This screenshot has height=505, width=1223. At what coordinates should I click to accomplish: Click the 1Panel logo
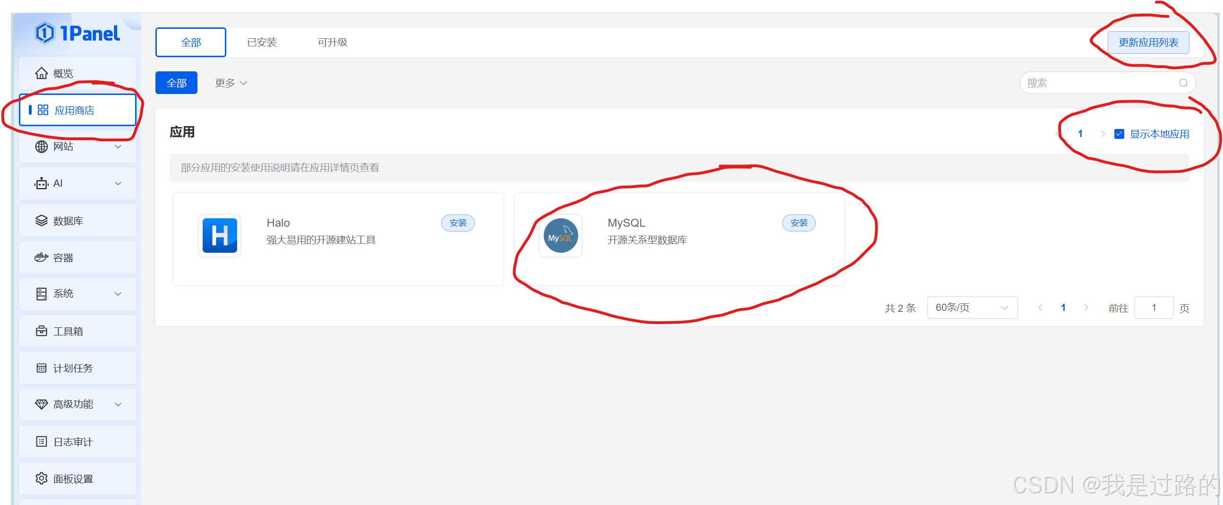click(x=77, y=33)
